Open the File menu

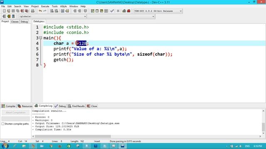click(x=3, y=6)
